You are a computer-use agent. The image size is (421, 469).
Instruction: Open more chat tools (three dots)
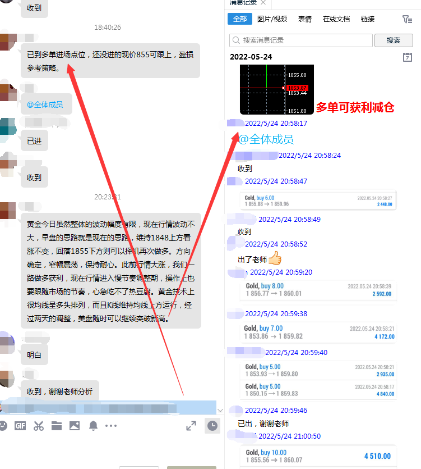pyautogui.click(x=111, y=426)
